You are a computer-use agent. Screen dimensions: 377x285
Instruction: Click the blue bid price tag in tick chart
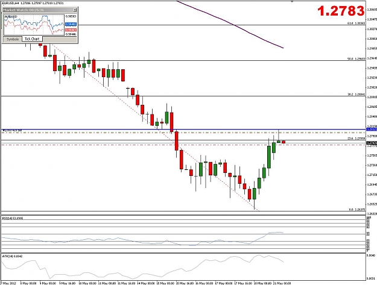tap(71, 24)
